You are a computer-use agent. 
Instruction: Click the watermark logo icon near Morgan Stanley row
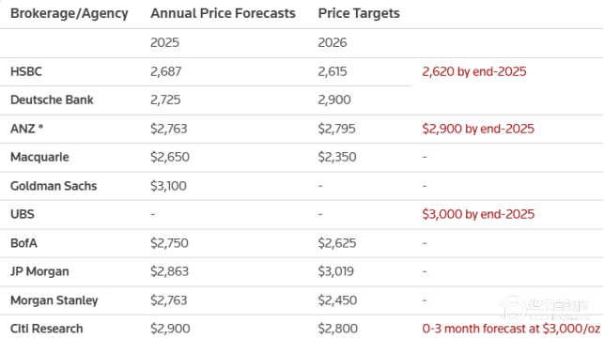coord(513,309)
